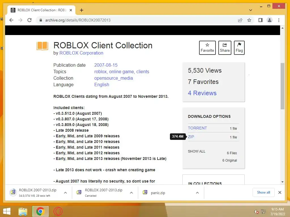Click the browser forward arrow

pyautogui.click(x=20, y=20)
